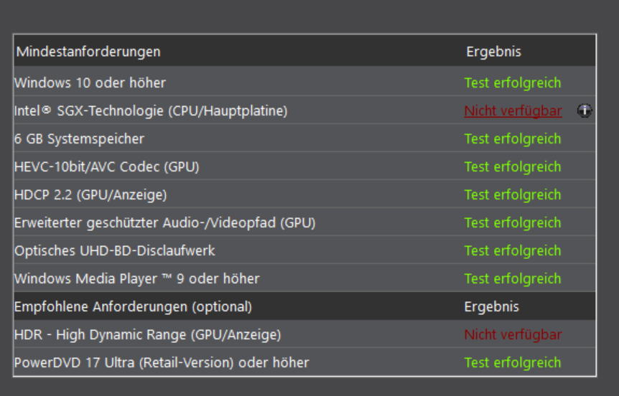Select the PowerDVD 17 Ultra requirement

(x=162, y=363)
